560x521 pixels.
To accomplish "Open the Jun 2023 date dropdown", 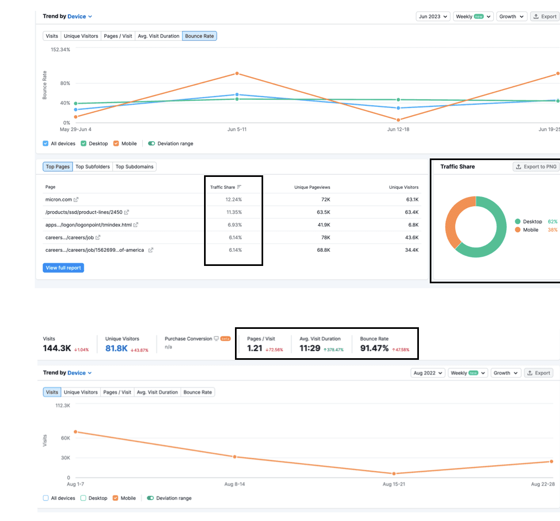I will (433, 16).
